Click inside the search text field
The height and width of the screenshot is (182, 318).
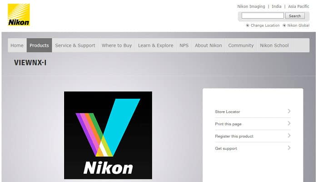[x=263, y=15]
